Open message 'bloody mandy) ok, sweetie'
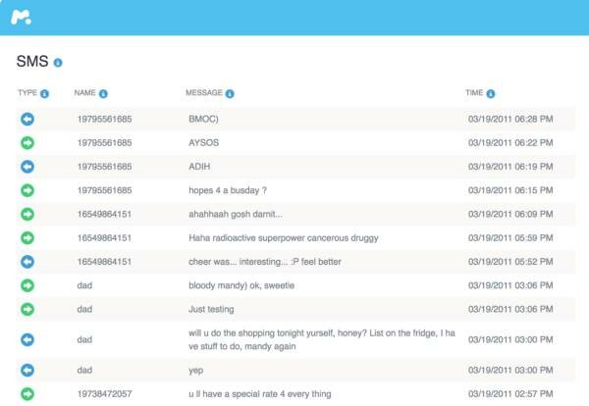This screenshot has height=406, width=589. [241, 285]
